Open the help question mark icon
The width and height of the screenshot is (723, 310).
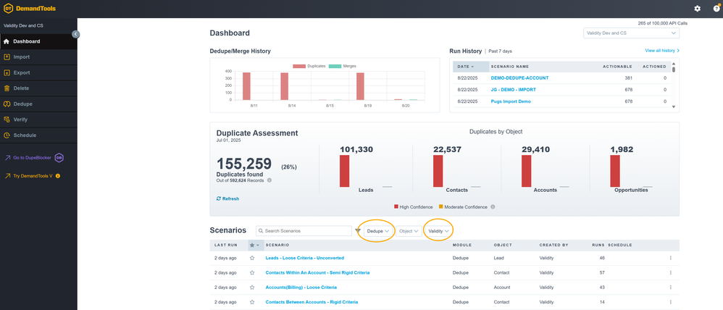pyautogui.click(x=716, y=9)
